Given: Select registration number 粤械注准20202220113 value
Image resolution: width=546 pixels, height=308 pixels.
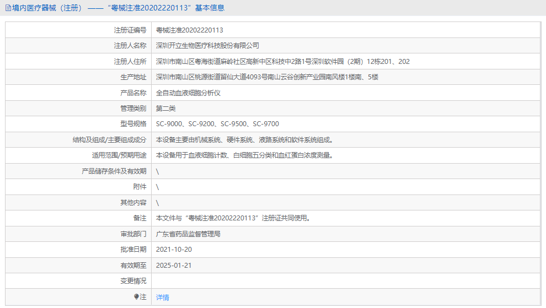Looking at the screenshot, I should point(189,30).
